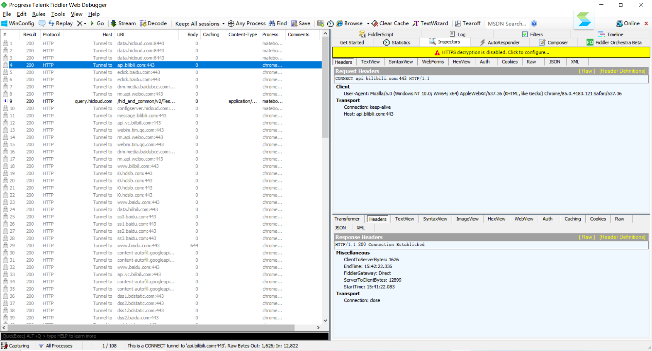Save the sessions with Save button
This screenshot has width=652, height=351.
(301, 23)
